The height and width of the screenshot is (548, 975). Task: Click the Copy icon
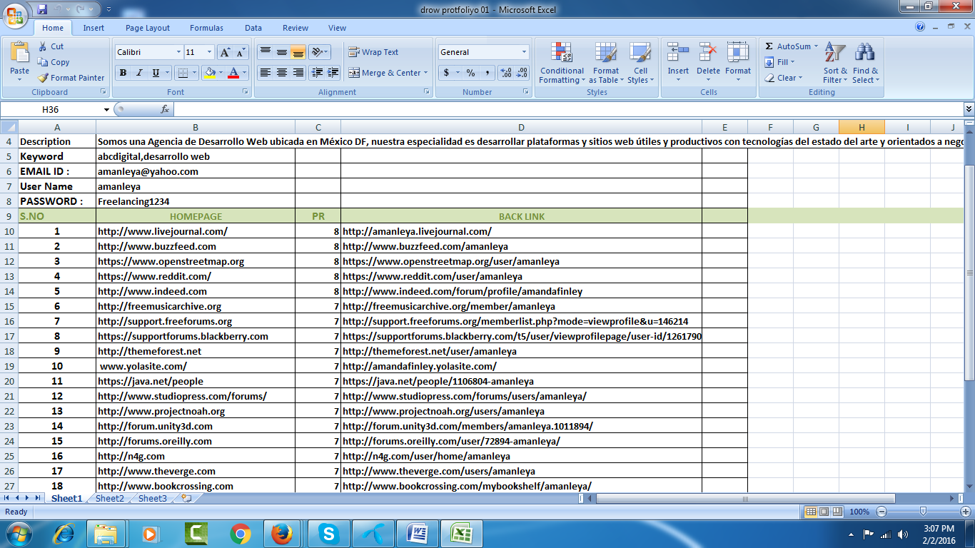(44, 62)
